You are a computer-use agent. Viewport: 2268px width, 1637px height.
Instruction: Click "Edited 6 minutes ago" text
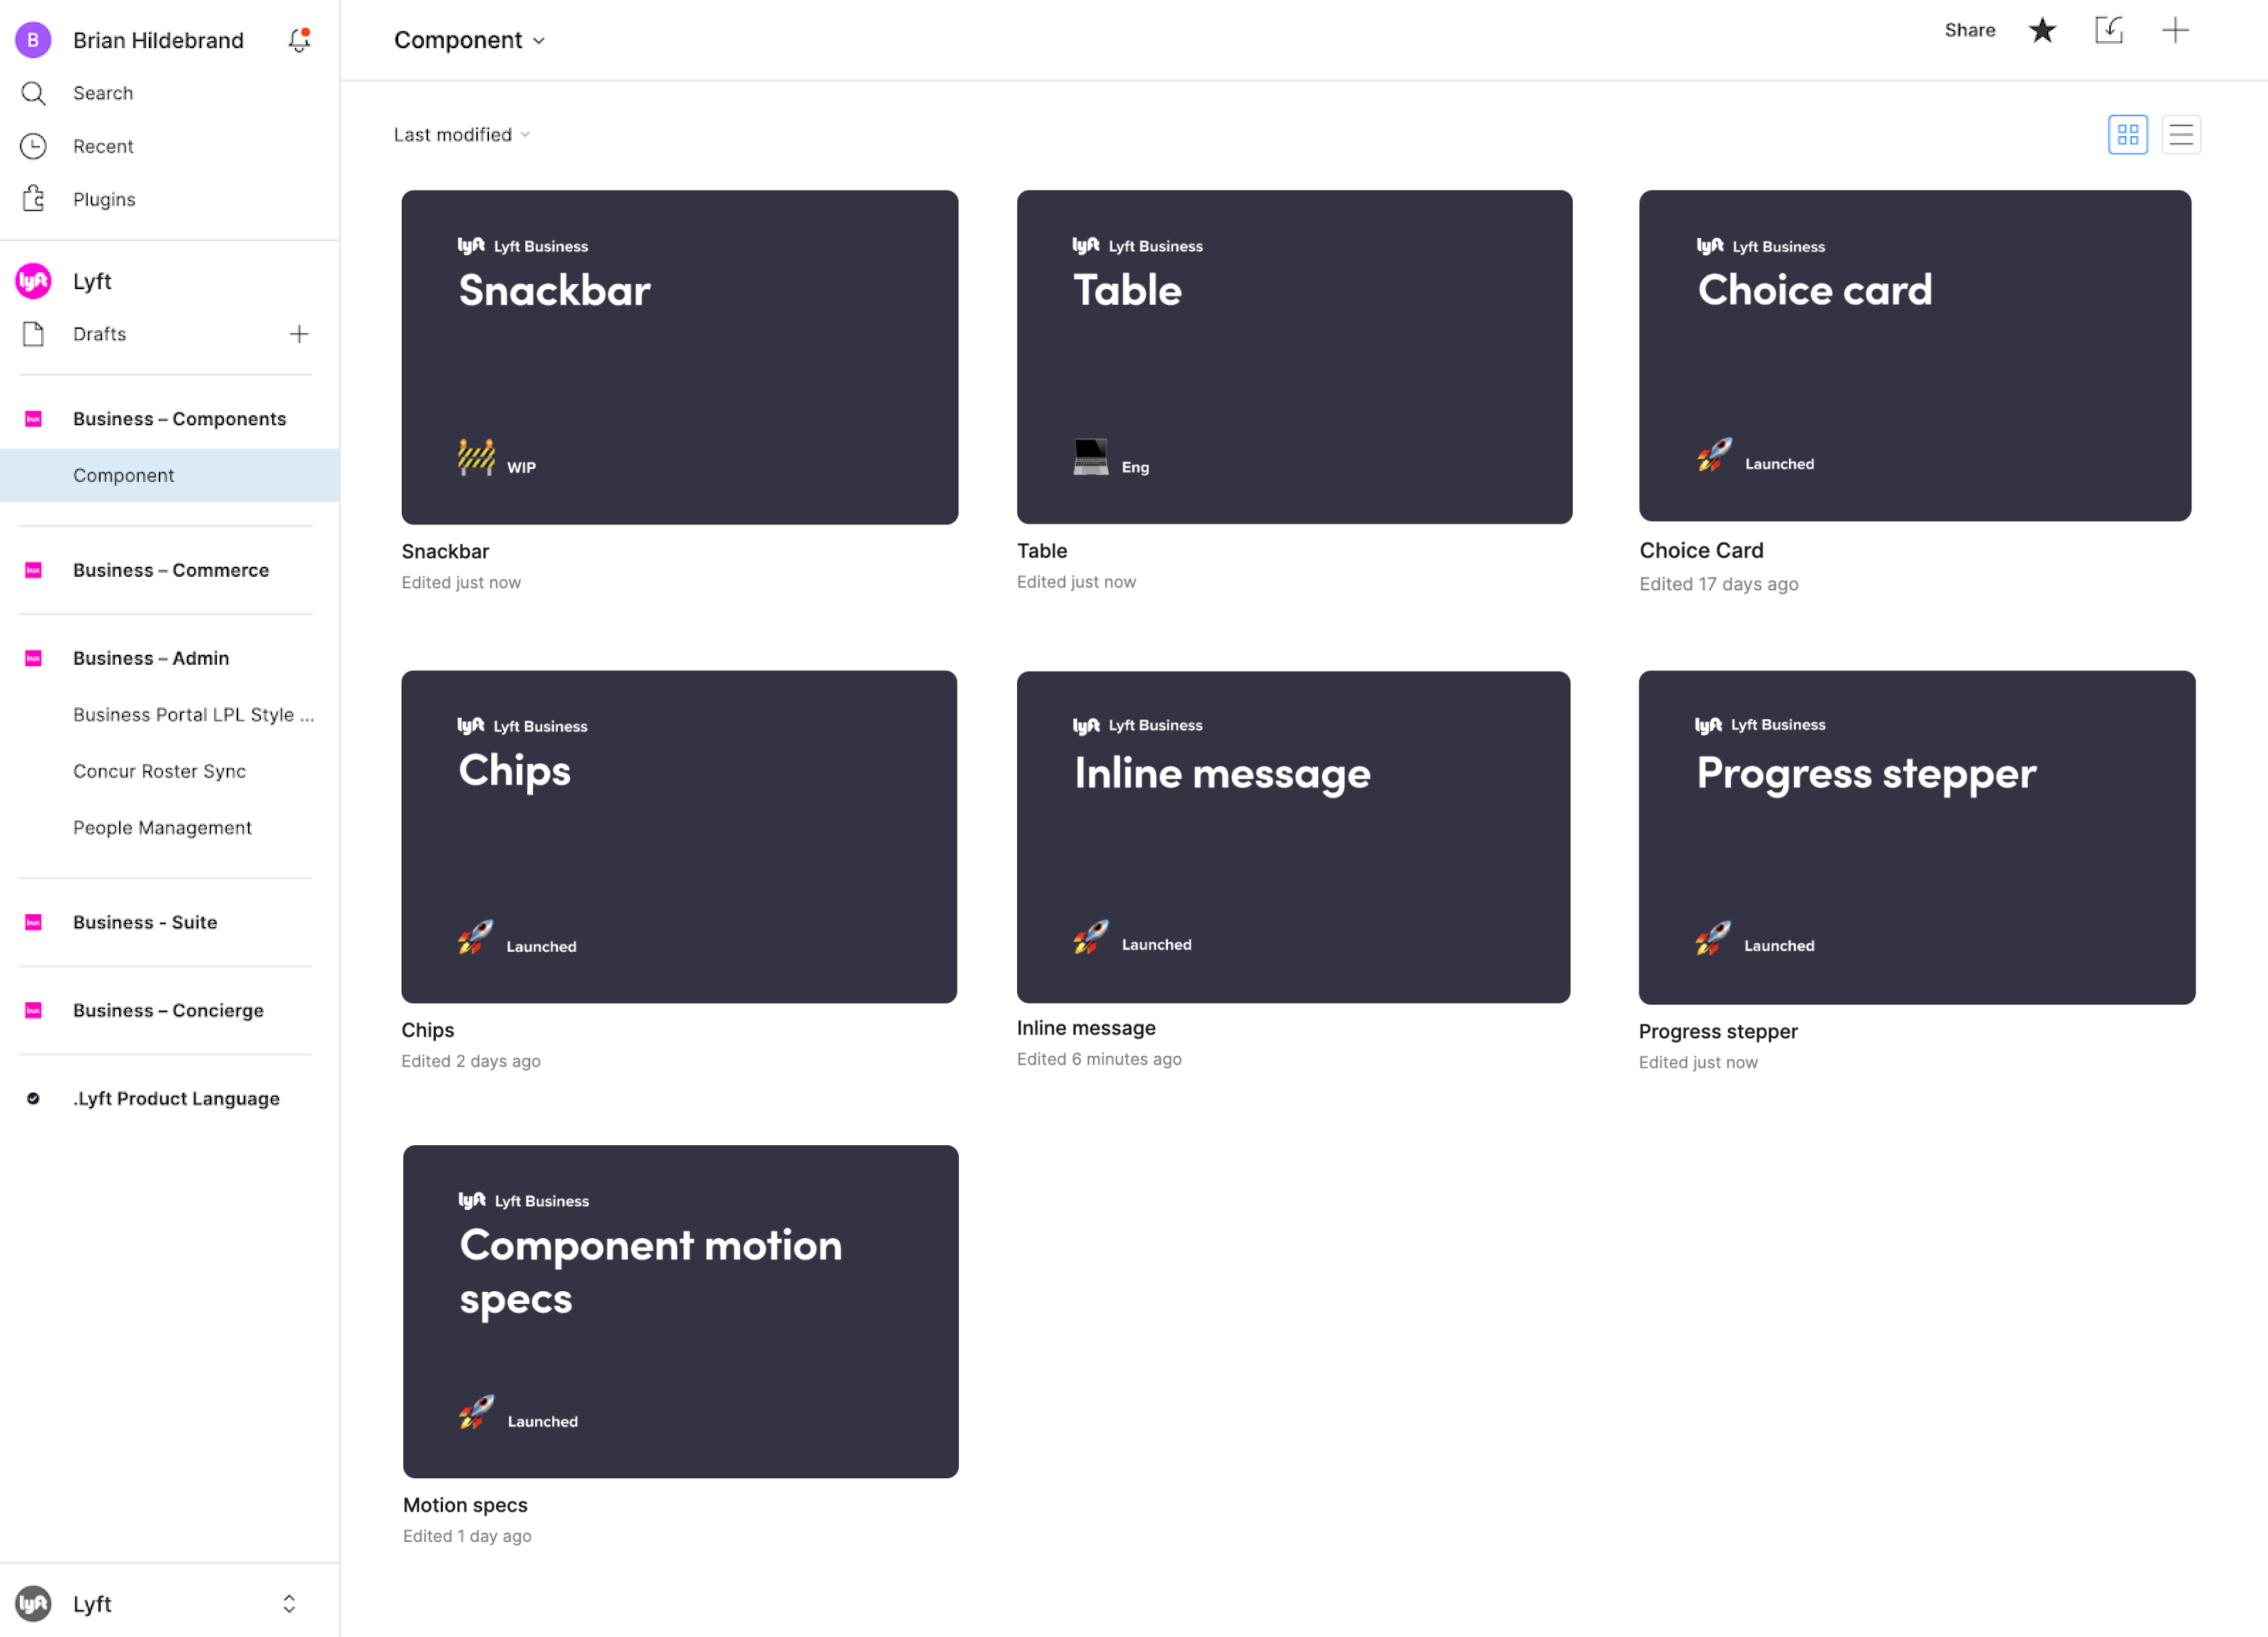pos(1098,1059)
